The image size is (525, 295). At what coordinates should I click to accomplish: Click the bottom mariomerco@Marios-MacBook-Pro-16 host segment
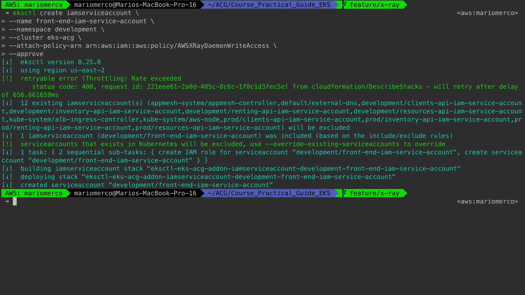[135, 193]
